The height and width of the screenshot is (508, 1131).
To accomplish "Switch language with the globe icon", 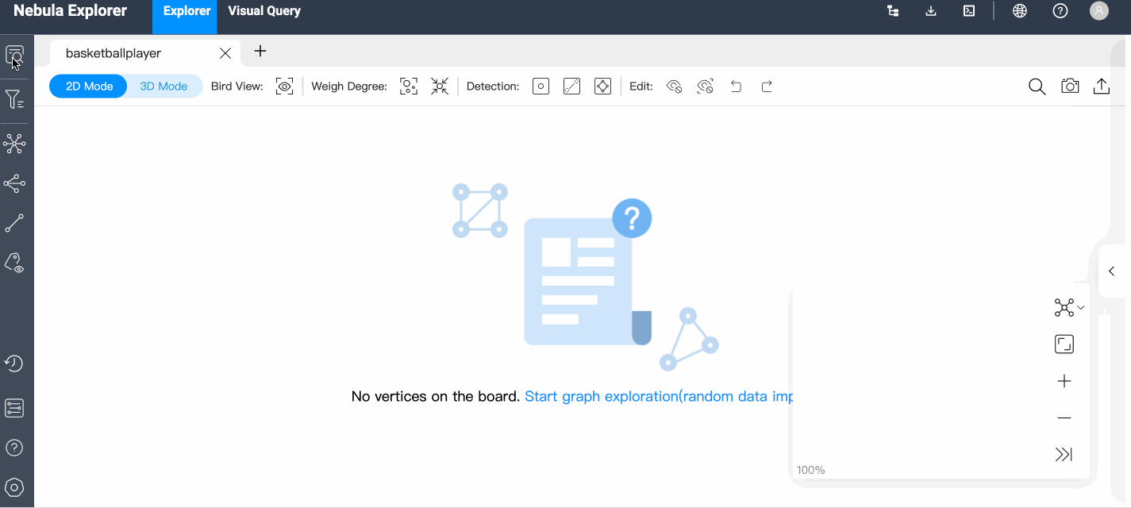I will coord(1020,11).
